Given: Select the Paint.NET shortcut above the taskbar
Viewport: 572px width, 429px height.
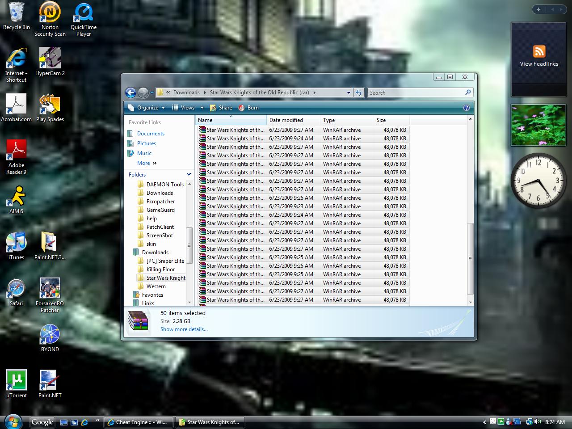Looking at the screenshot, I should 50,384.
